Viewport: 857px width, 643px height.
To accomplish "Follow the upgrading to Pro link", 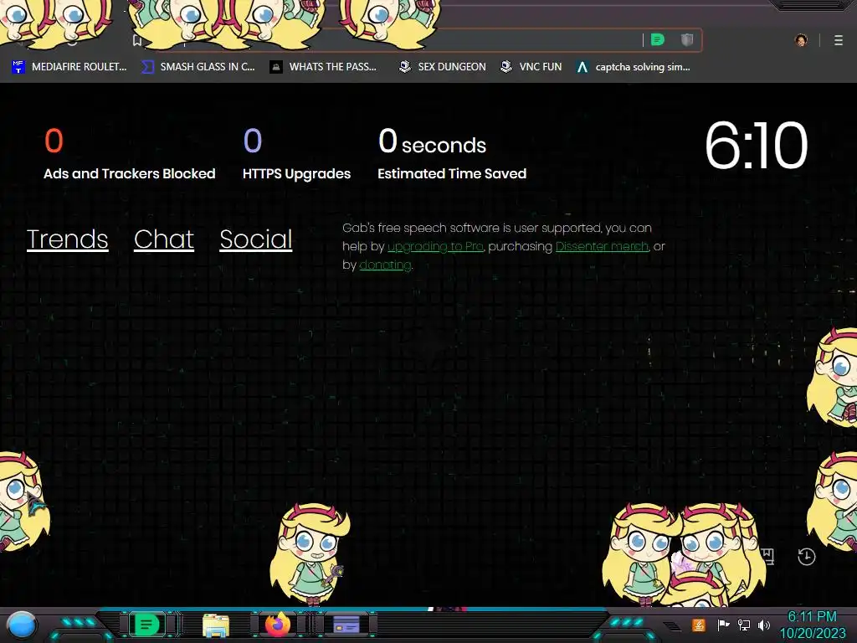I will click(435, 247).
